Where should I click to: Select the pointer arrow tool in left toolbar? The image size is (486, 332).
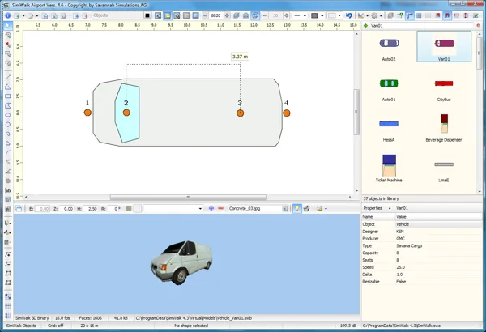tap(8, 26)
